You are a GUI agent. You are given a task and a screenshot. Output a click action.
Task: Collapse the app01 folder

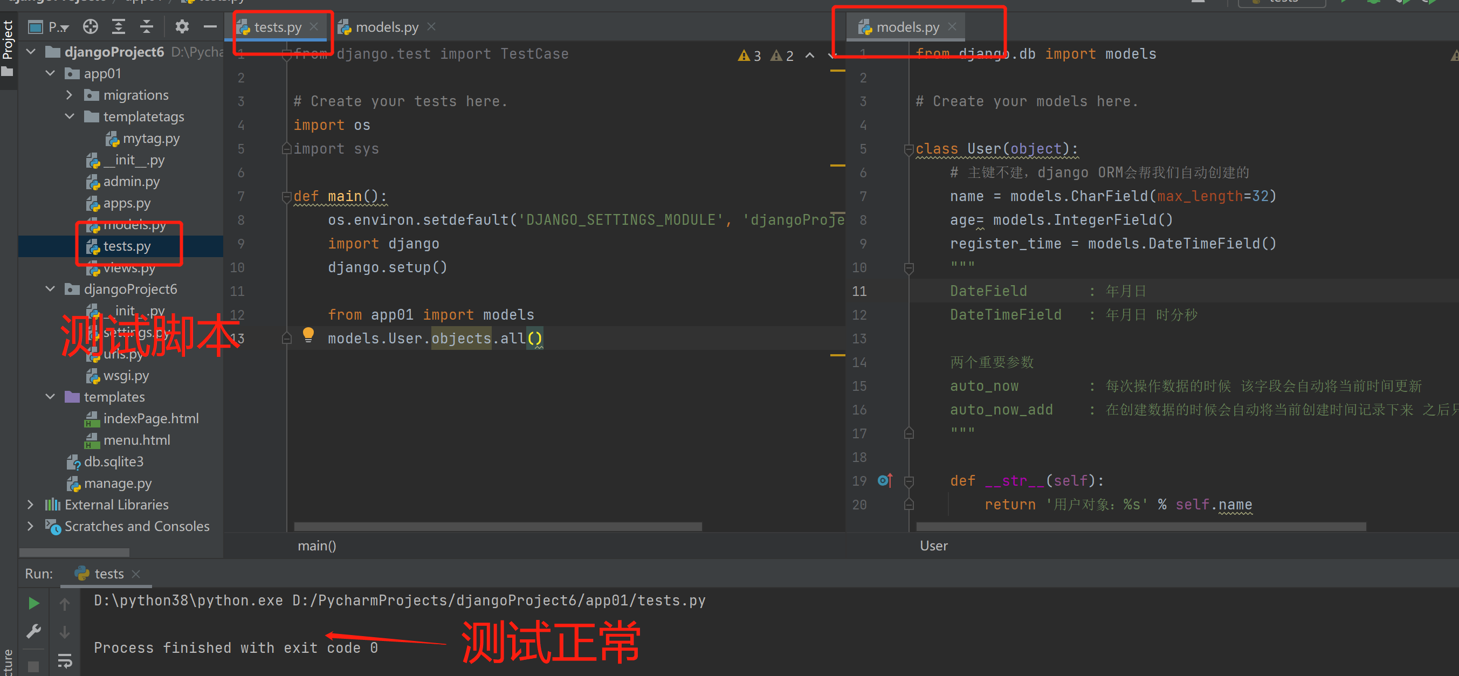[50, 74]
